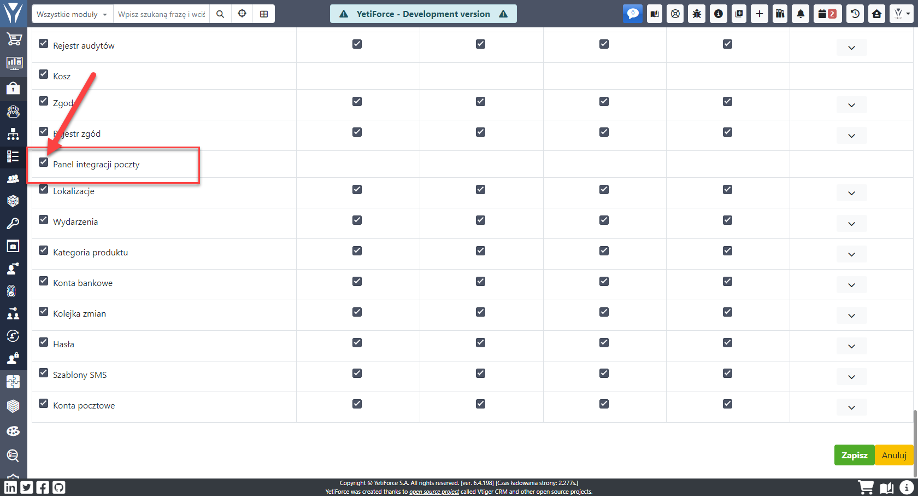Click the Anuluj cancel button
The height and width of the screenshot is (496, 918).
894,455
